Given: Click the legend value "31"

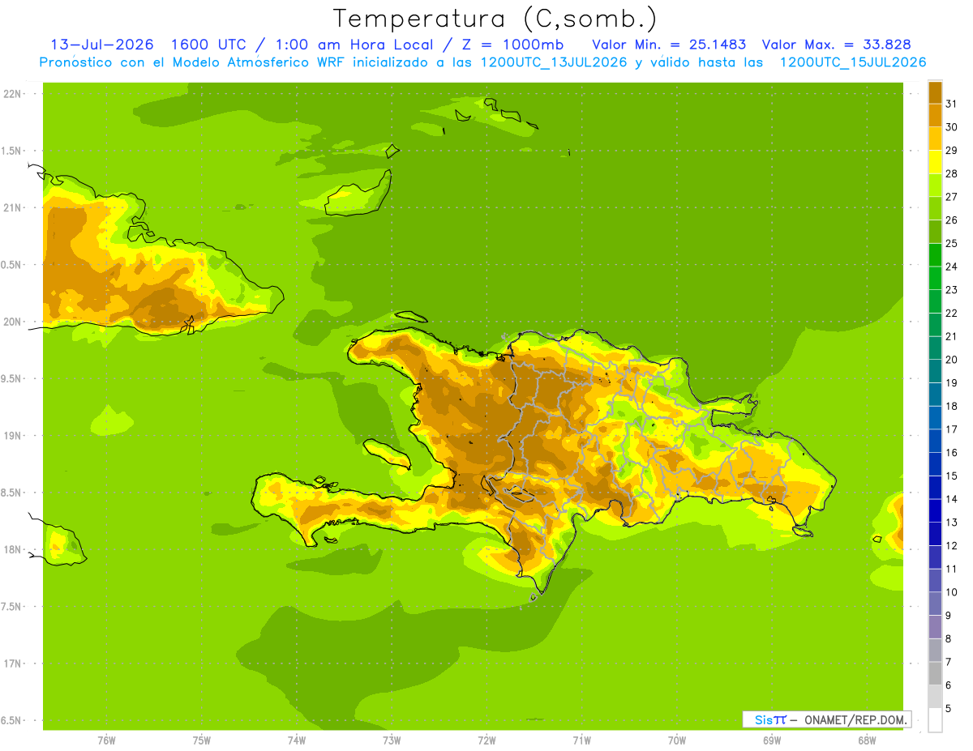Looking at the screenshot, I should click(x=951, y=104).
